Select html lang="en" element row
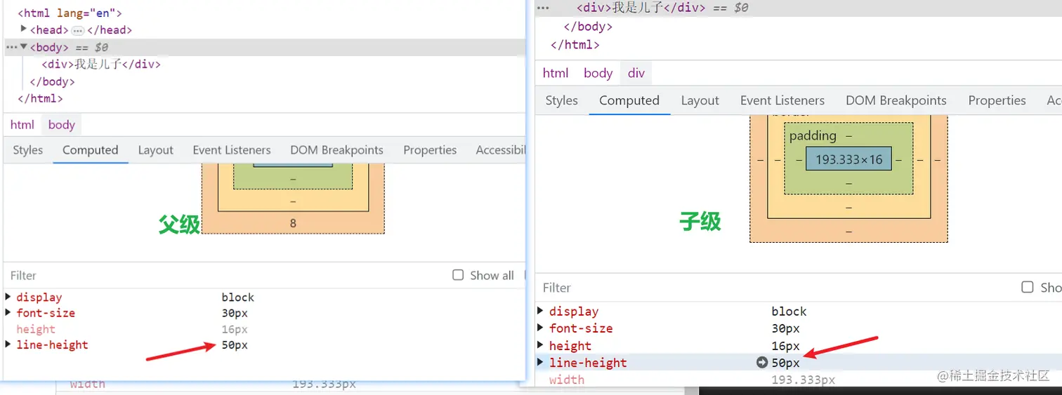The height and width of the screenshot is (395, 1062). pos(70,13)
